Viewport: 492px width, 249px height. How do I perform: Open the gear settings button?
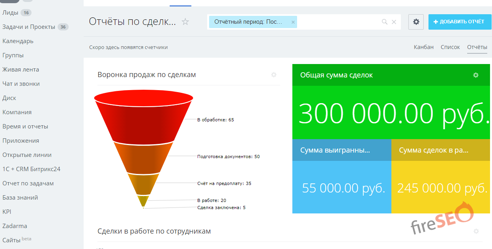click(416, 22)
